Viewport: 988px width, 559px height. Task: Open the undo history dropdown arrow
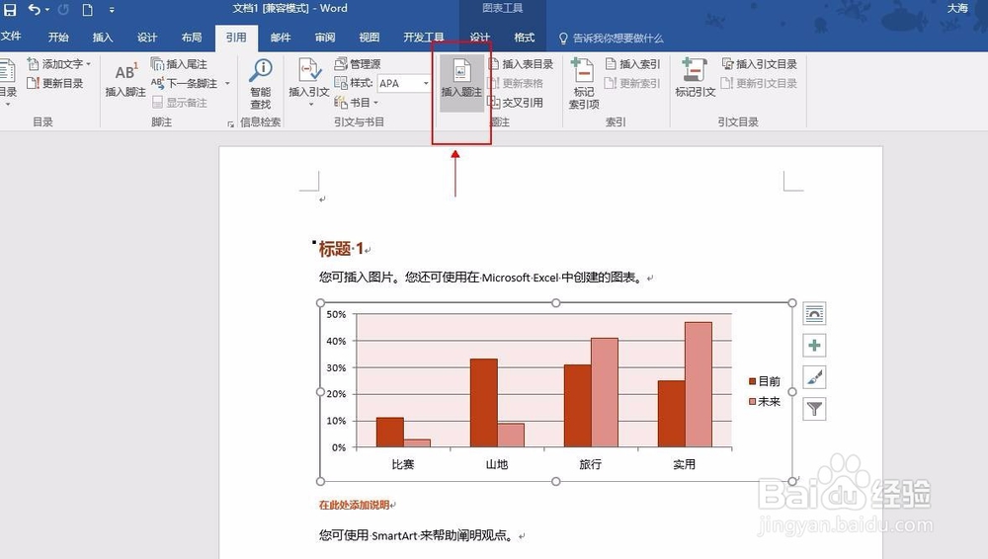tap(47, 10)
